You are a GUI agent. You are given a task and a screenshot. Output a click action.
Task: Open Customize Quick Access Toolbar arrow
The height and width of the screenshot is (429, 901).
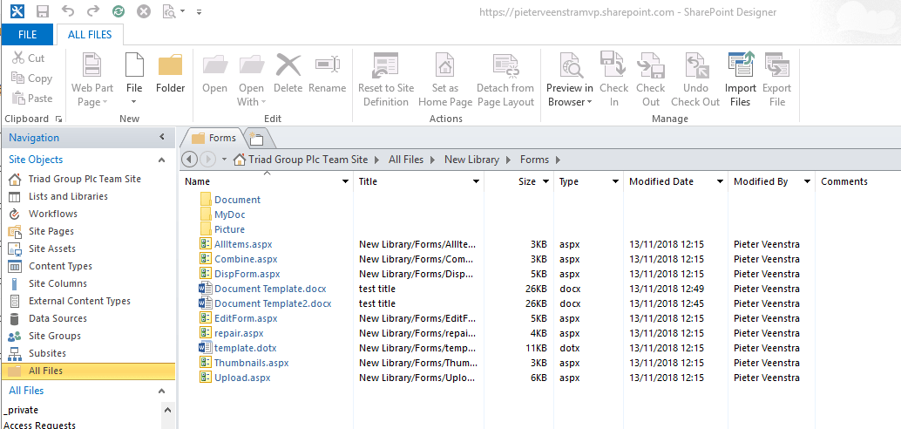click(x=199, y=11)
